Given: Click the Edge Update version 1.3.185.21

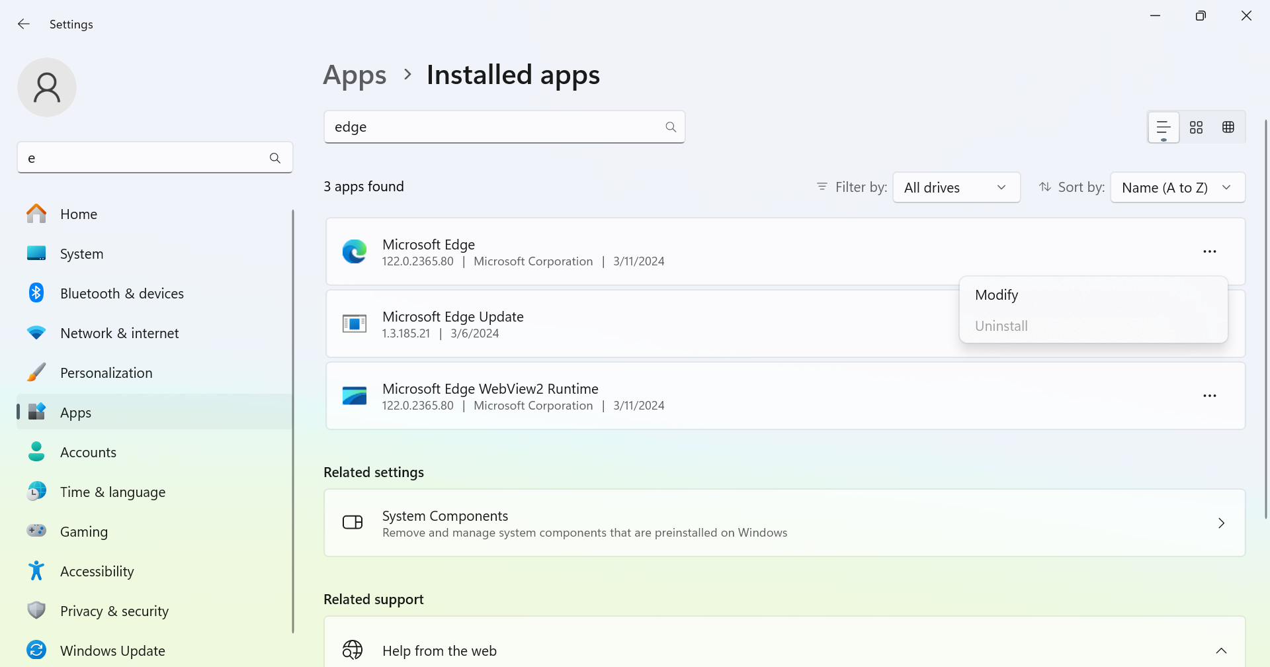Looking at the screenshot, I should pos(405,333).
